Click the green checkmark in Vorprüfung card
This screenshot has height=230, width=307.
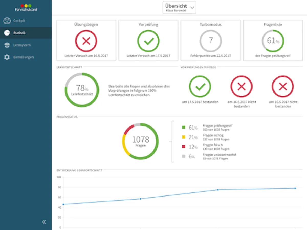pos(148,41)
